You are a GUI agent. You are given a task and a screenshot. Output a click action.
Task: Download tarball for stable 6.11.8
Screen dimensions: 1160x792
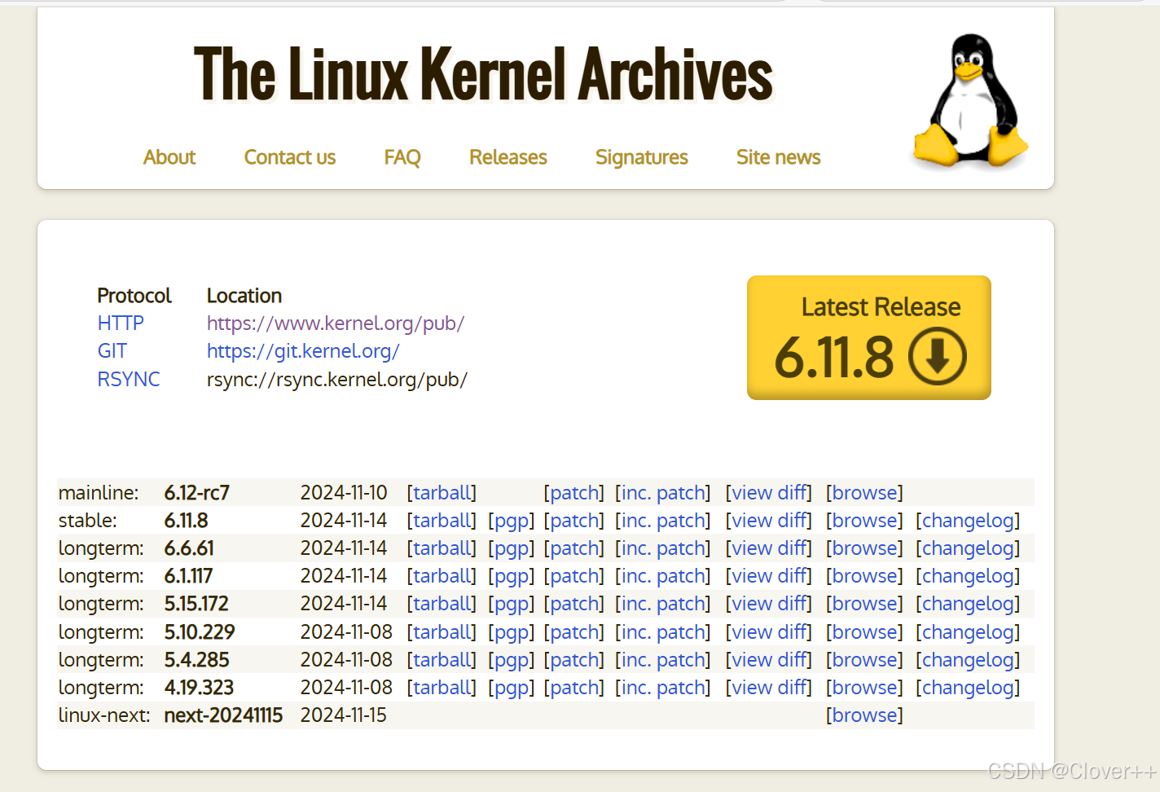tap(442, 521)
